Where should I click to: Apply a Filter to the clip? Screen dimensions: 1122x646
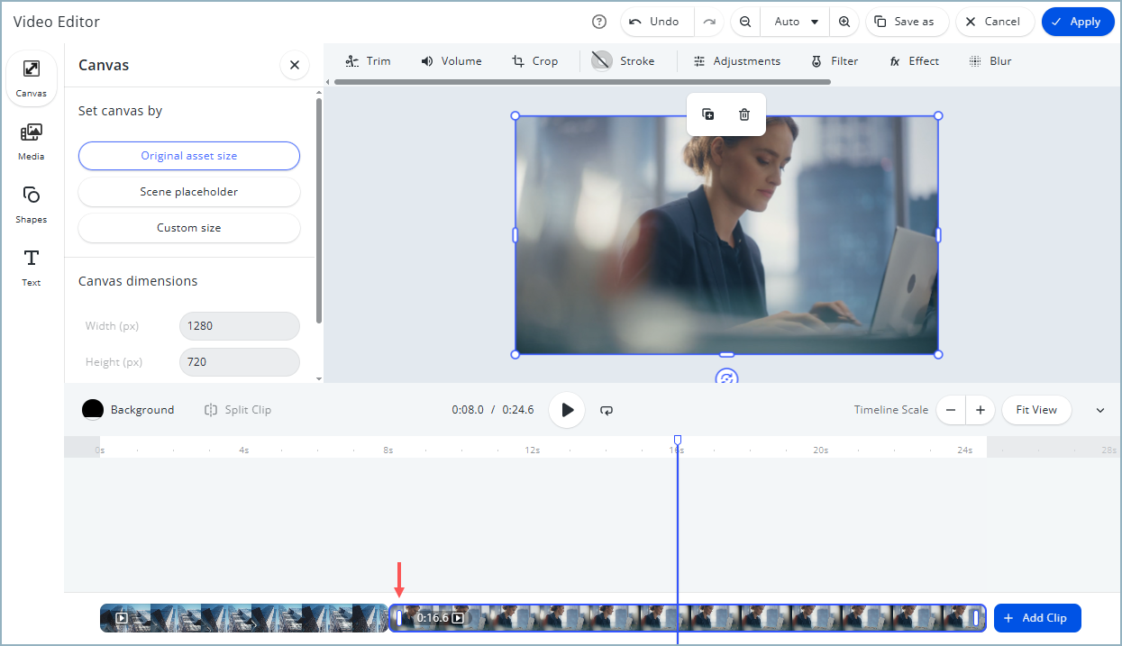[834, 60]
